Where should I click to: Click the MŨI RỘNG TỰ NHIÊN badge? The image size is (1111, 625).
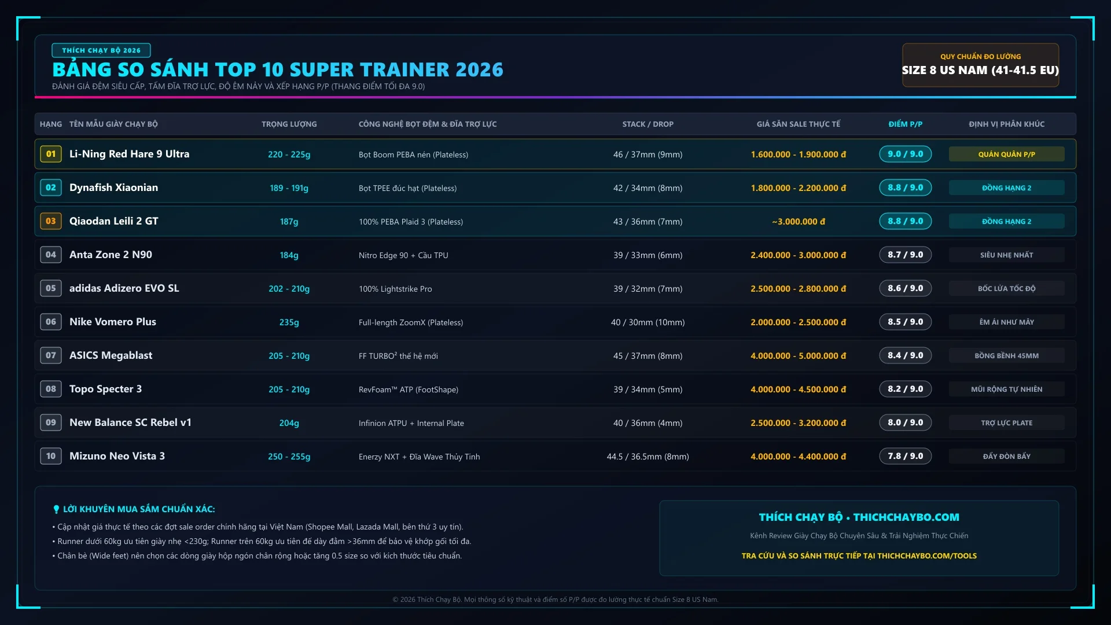pos(1006,389)
